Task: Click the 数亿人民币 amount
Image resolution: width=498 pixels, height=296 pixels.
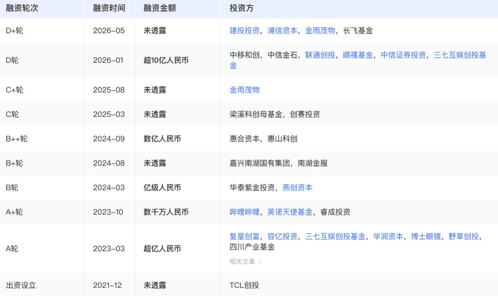Action: [x=162, y=139]
